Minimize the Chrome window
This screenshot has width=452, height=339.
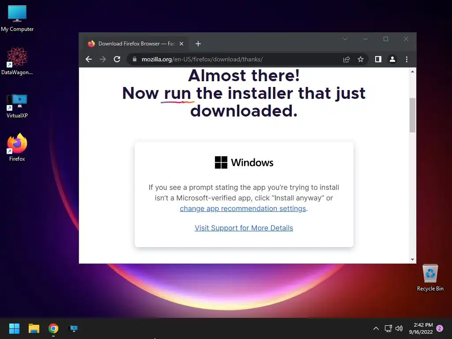click(365, 39)
